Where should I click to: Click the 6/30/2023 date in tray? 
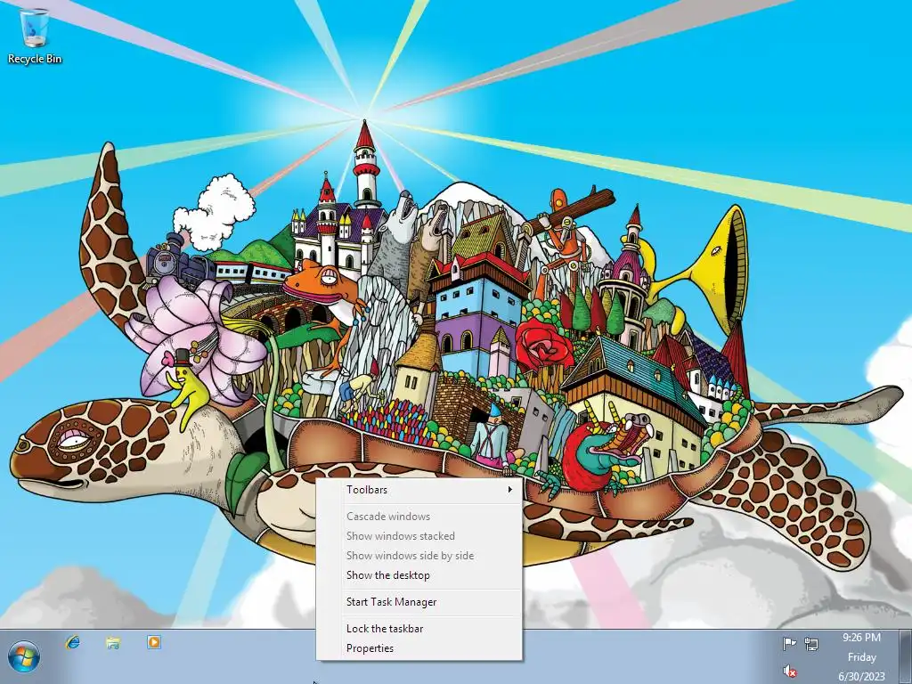(x=861, y=677)
